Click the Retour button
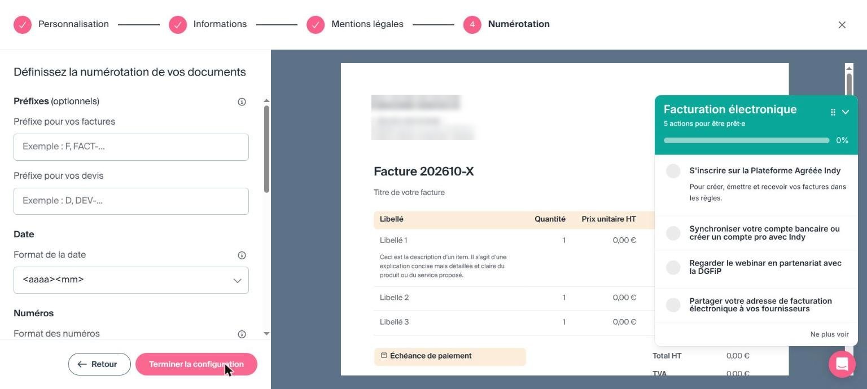Screen dimensions: 867x389 (99, 364)
